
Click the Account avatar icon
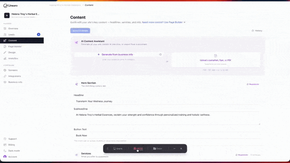tap(5, 157)
